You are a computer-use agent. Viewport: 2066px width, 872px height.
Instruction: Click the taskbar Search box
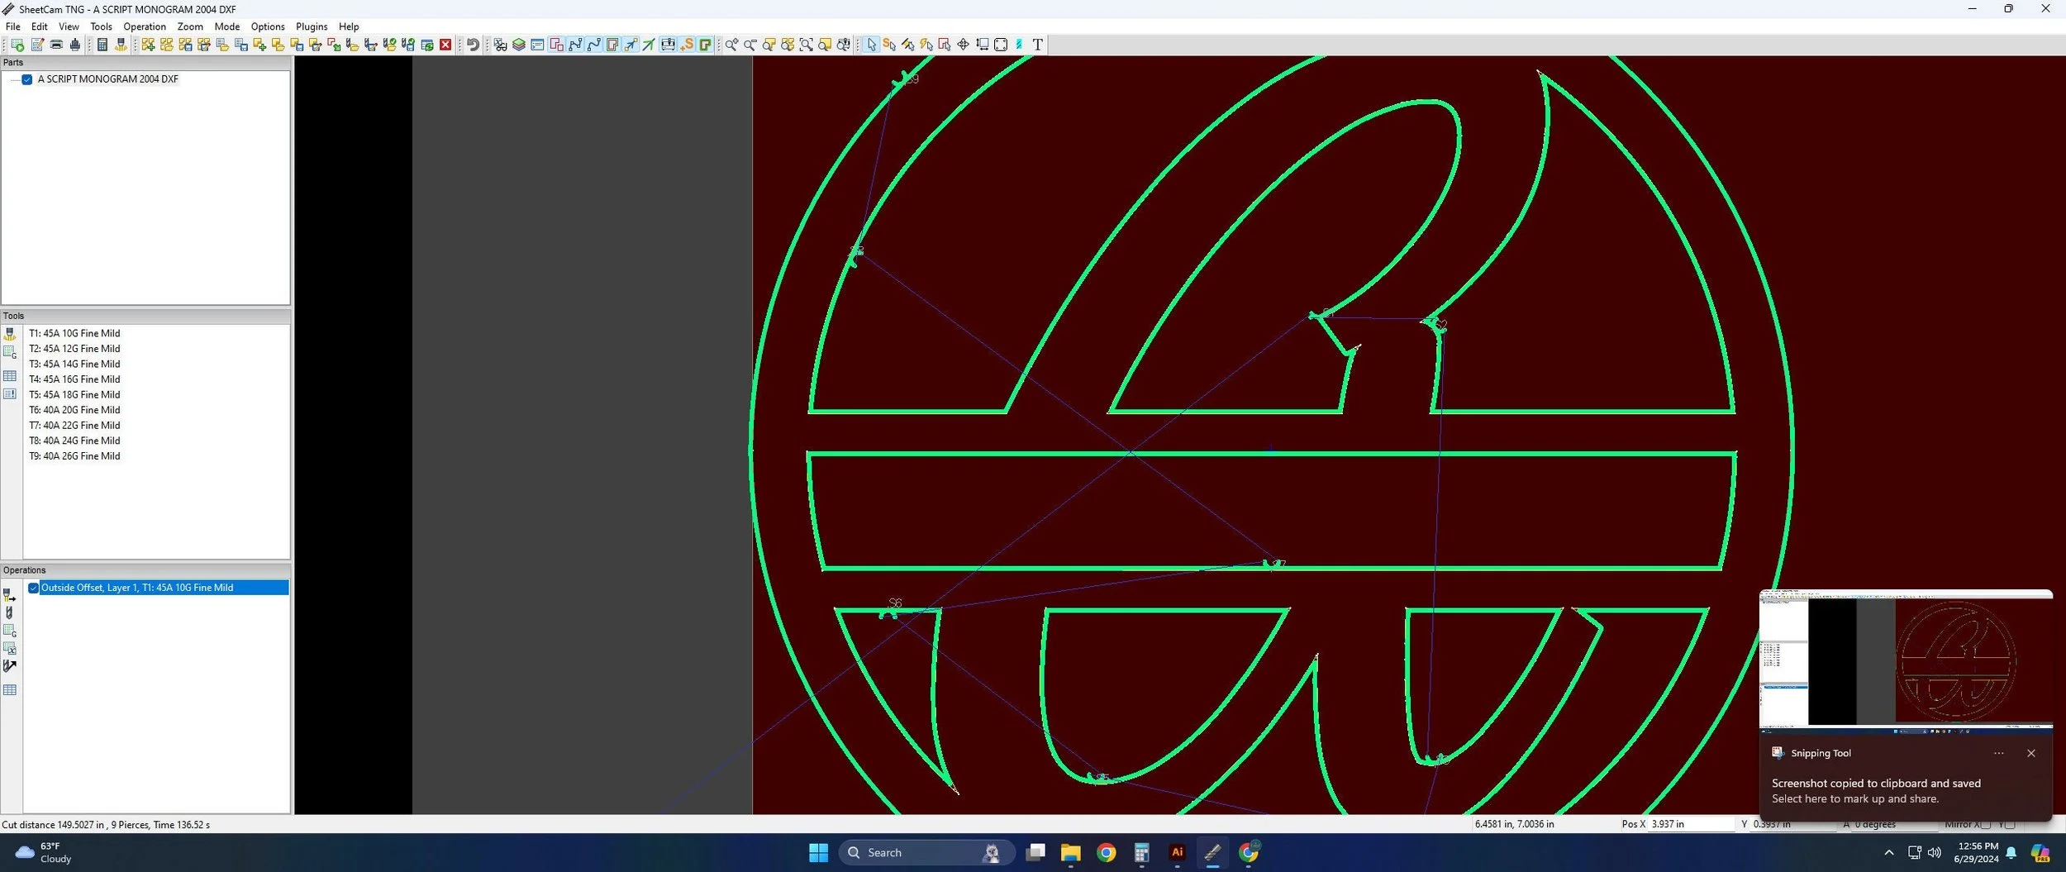click(926, 852)
